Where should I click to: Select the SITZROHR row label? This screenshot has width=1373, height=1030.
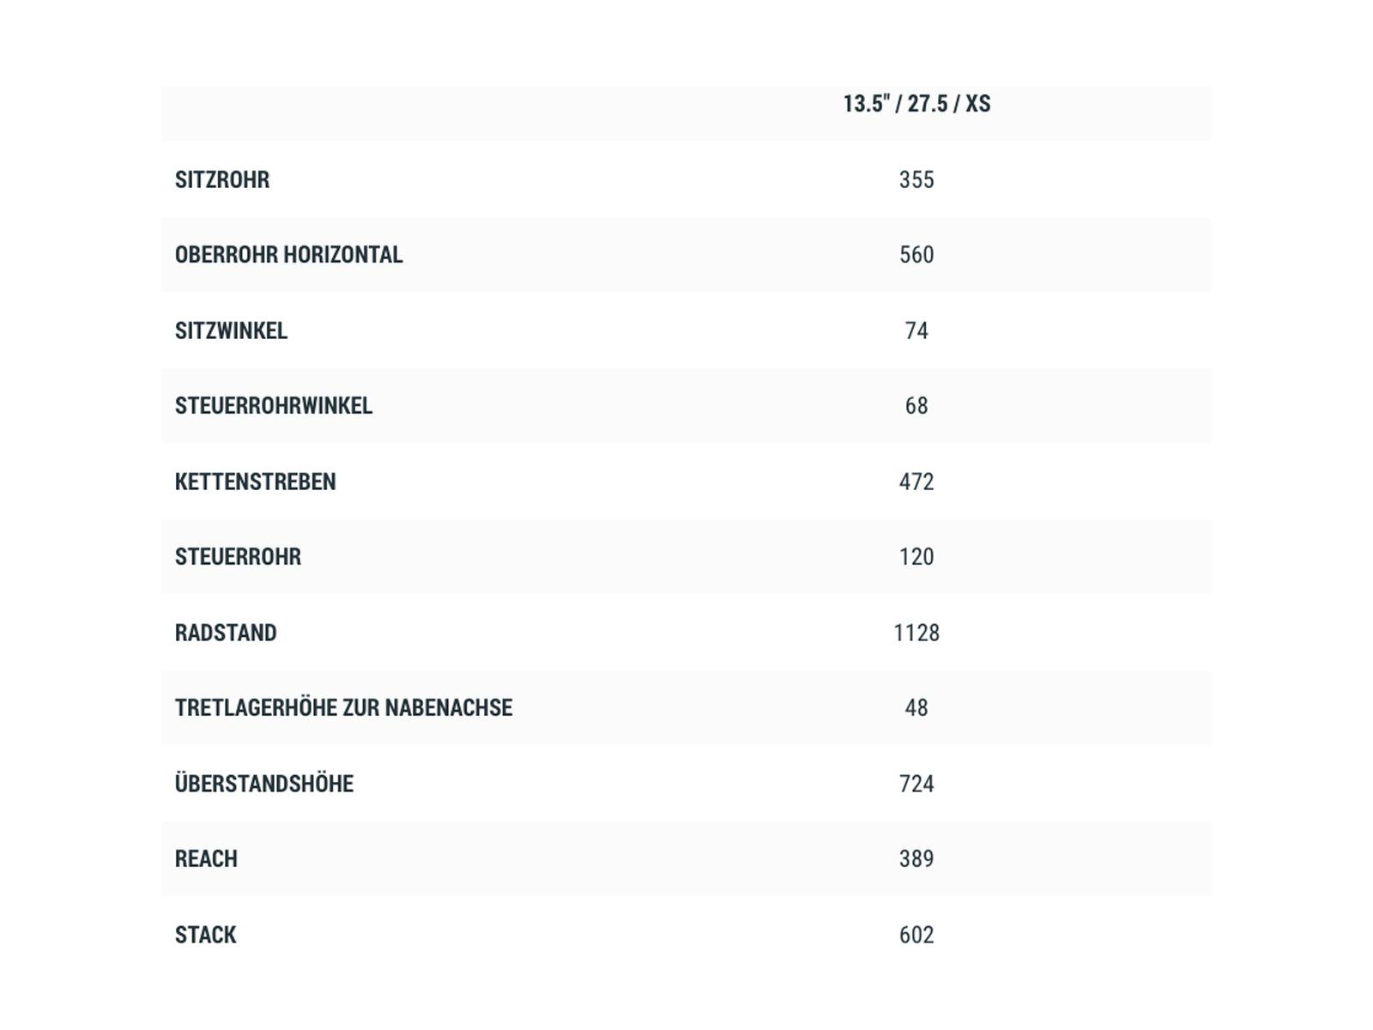coord(222,179)
